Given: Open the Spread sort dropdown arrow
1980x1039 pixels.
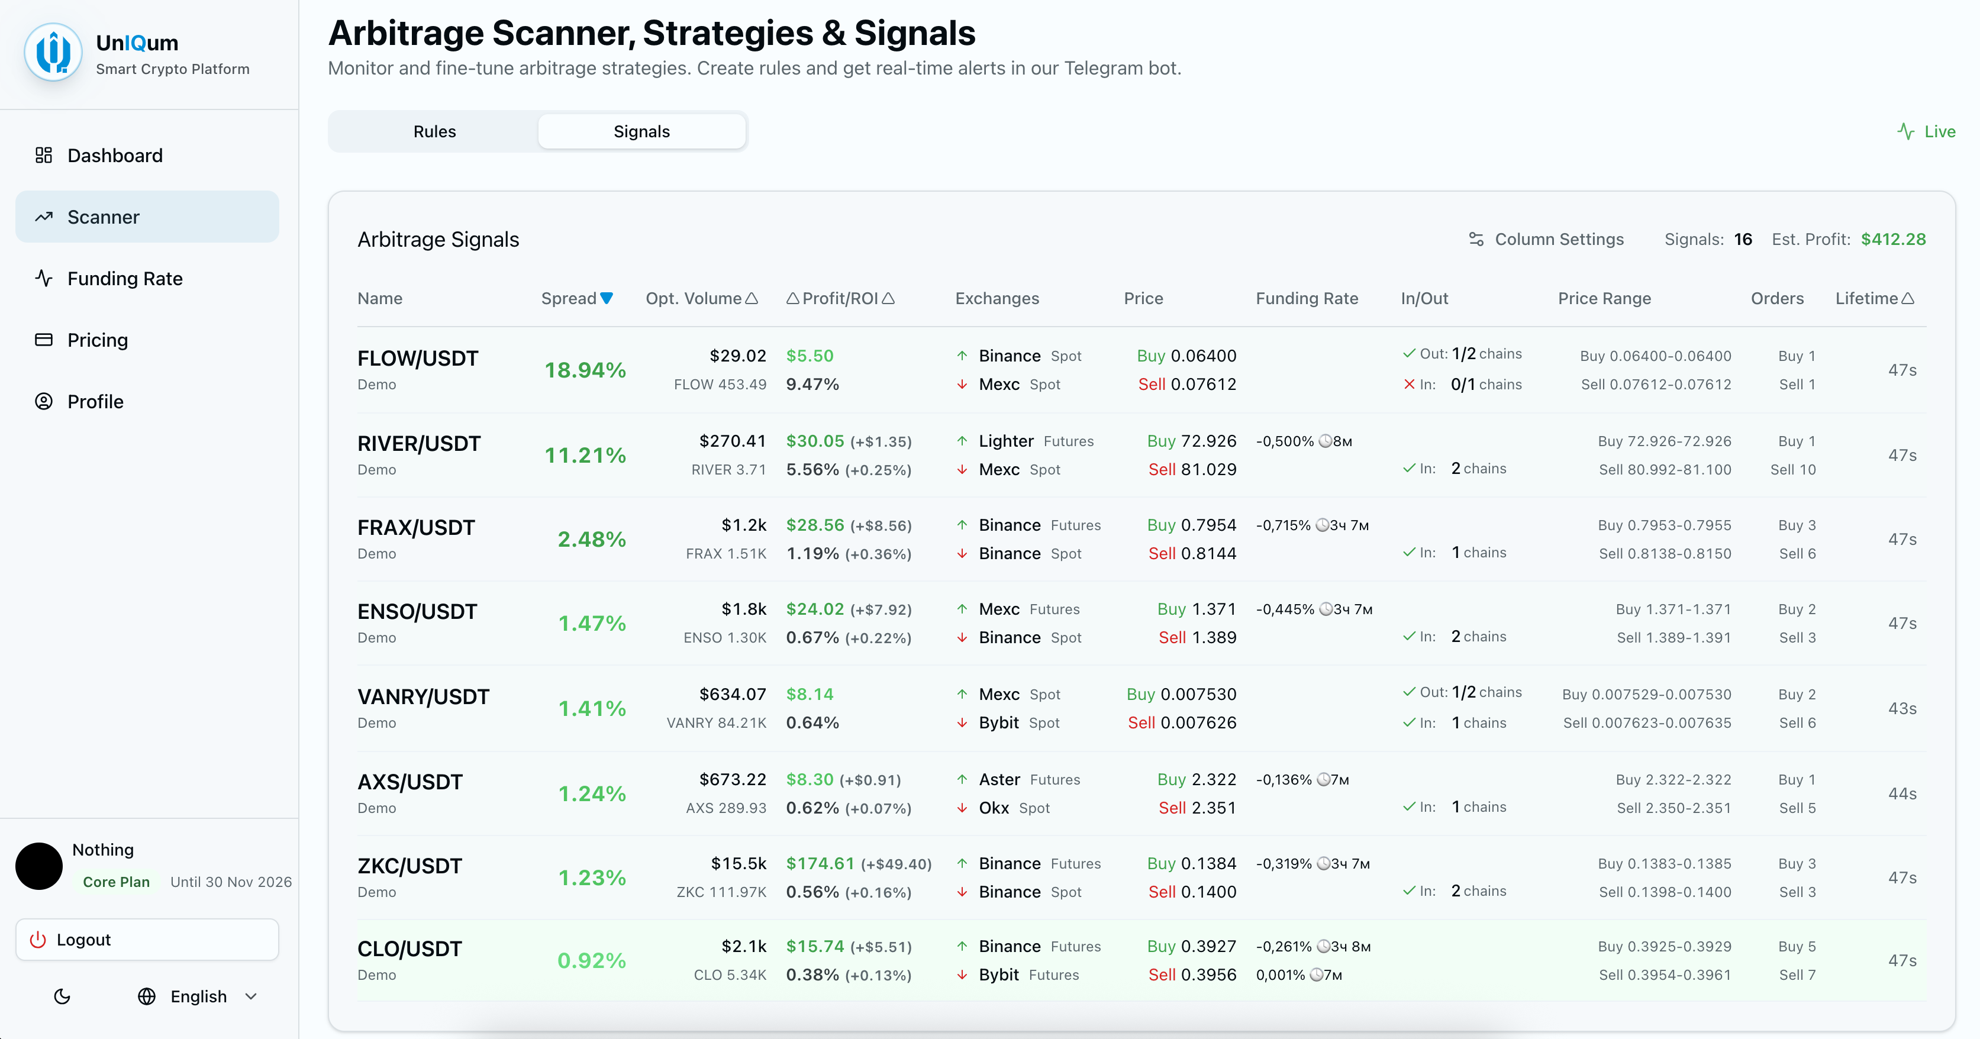Looking at the screenshot, I should 607,298.
